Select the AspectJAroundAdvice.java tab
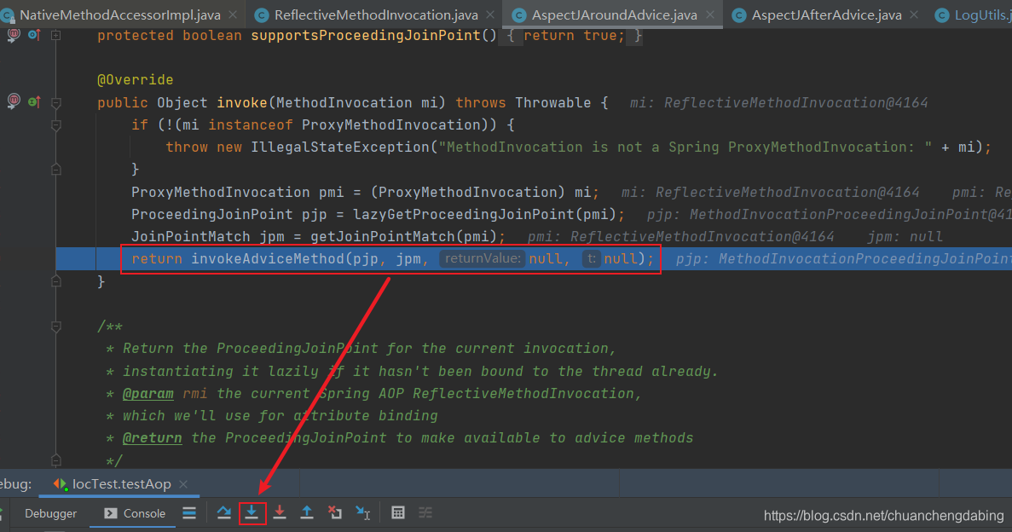Image resolution: width=1012 pixels, height=532 pixels. click(613, 14)
